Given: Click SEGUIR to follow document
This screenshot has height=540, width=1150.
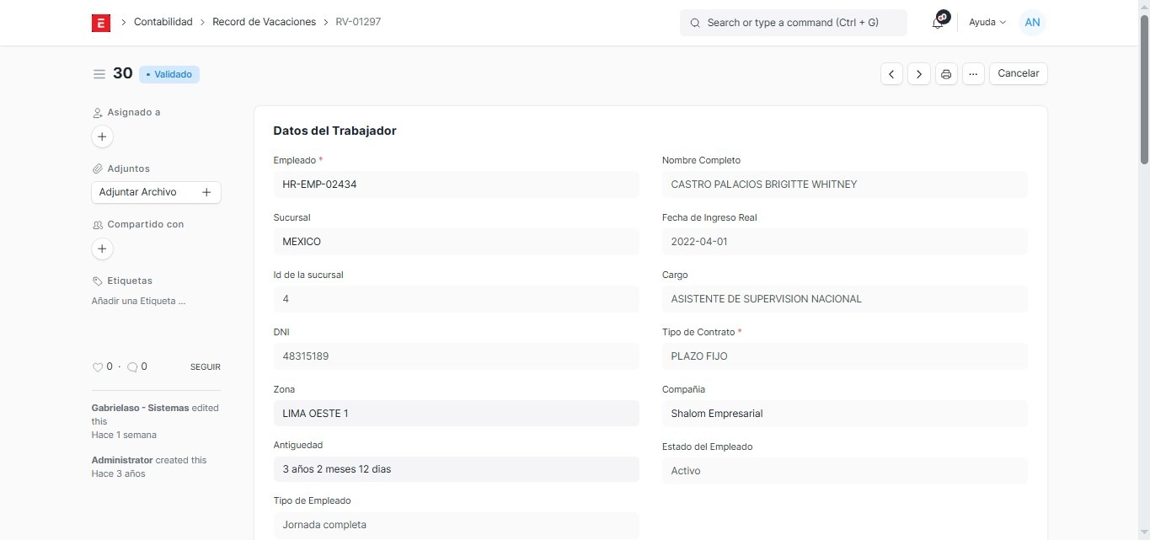Looking at the screenshot, I should tap(205, 367).
